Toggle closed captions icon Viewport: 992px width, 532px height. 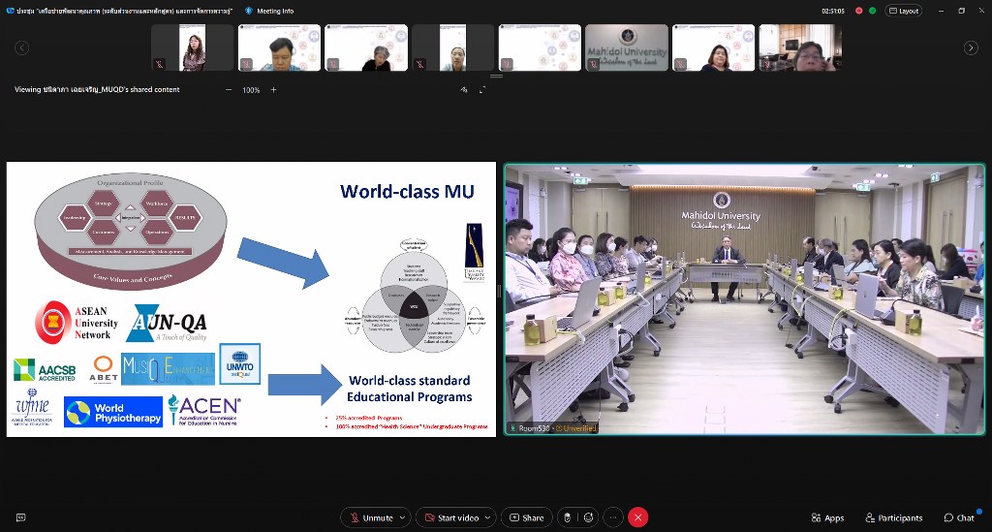coord(20,517)
